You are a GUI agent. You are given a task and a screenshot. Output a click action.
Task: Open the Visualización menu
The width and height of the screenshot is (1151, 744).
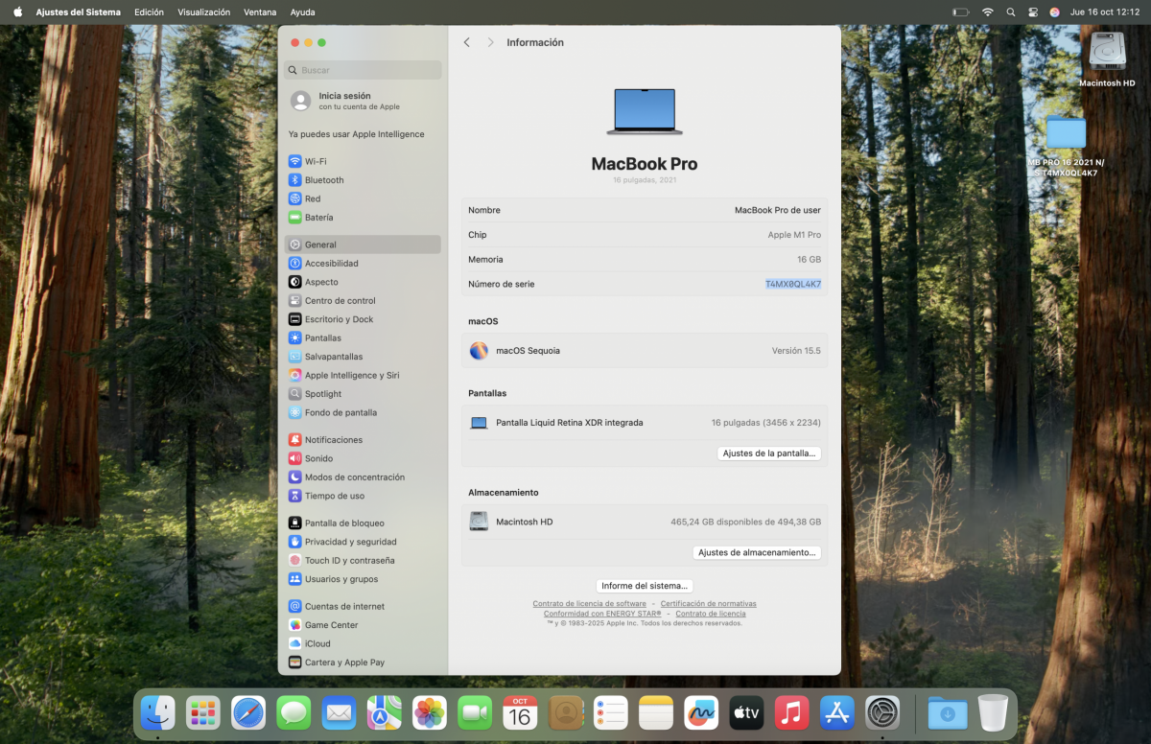[x=203, y=12]
